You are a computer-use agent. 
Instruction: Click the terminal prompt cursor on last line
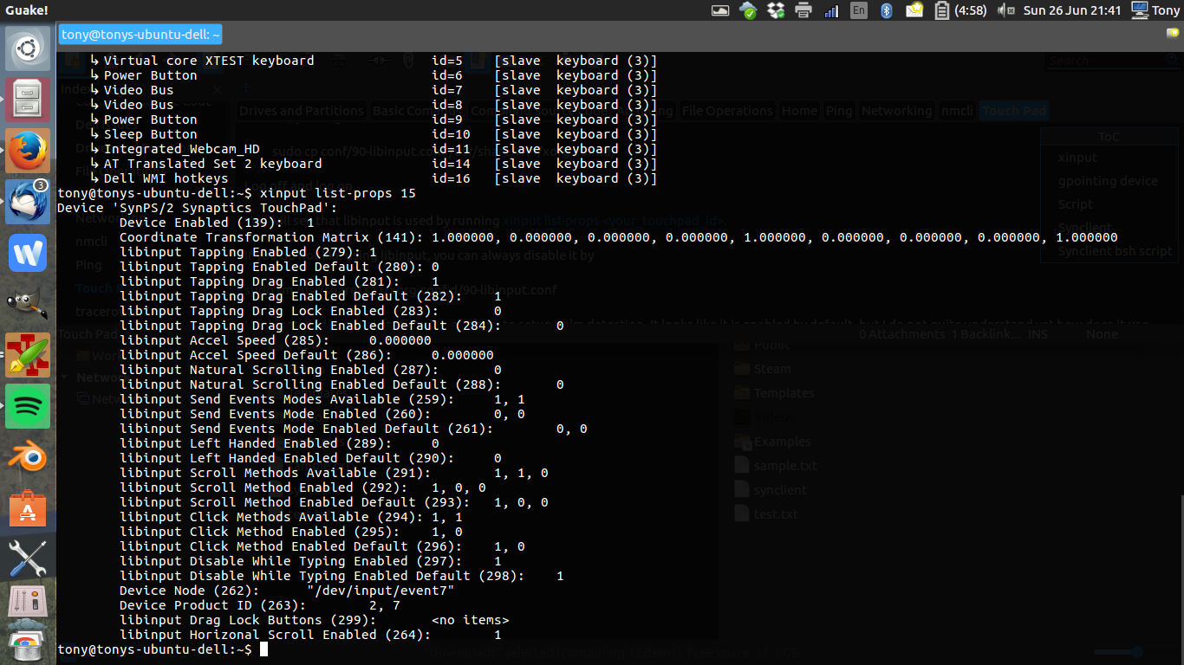263,649
